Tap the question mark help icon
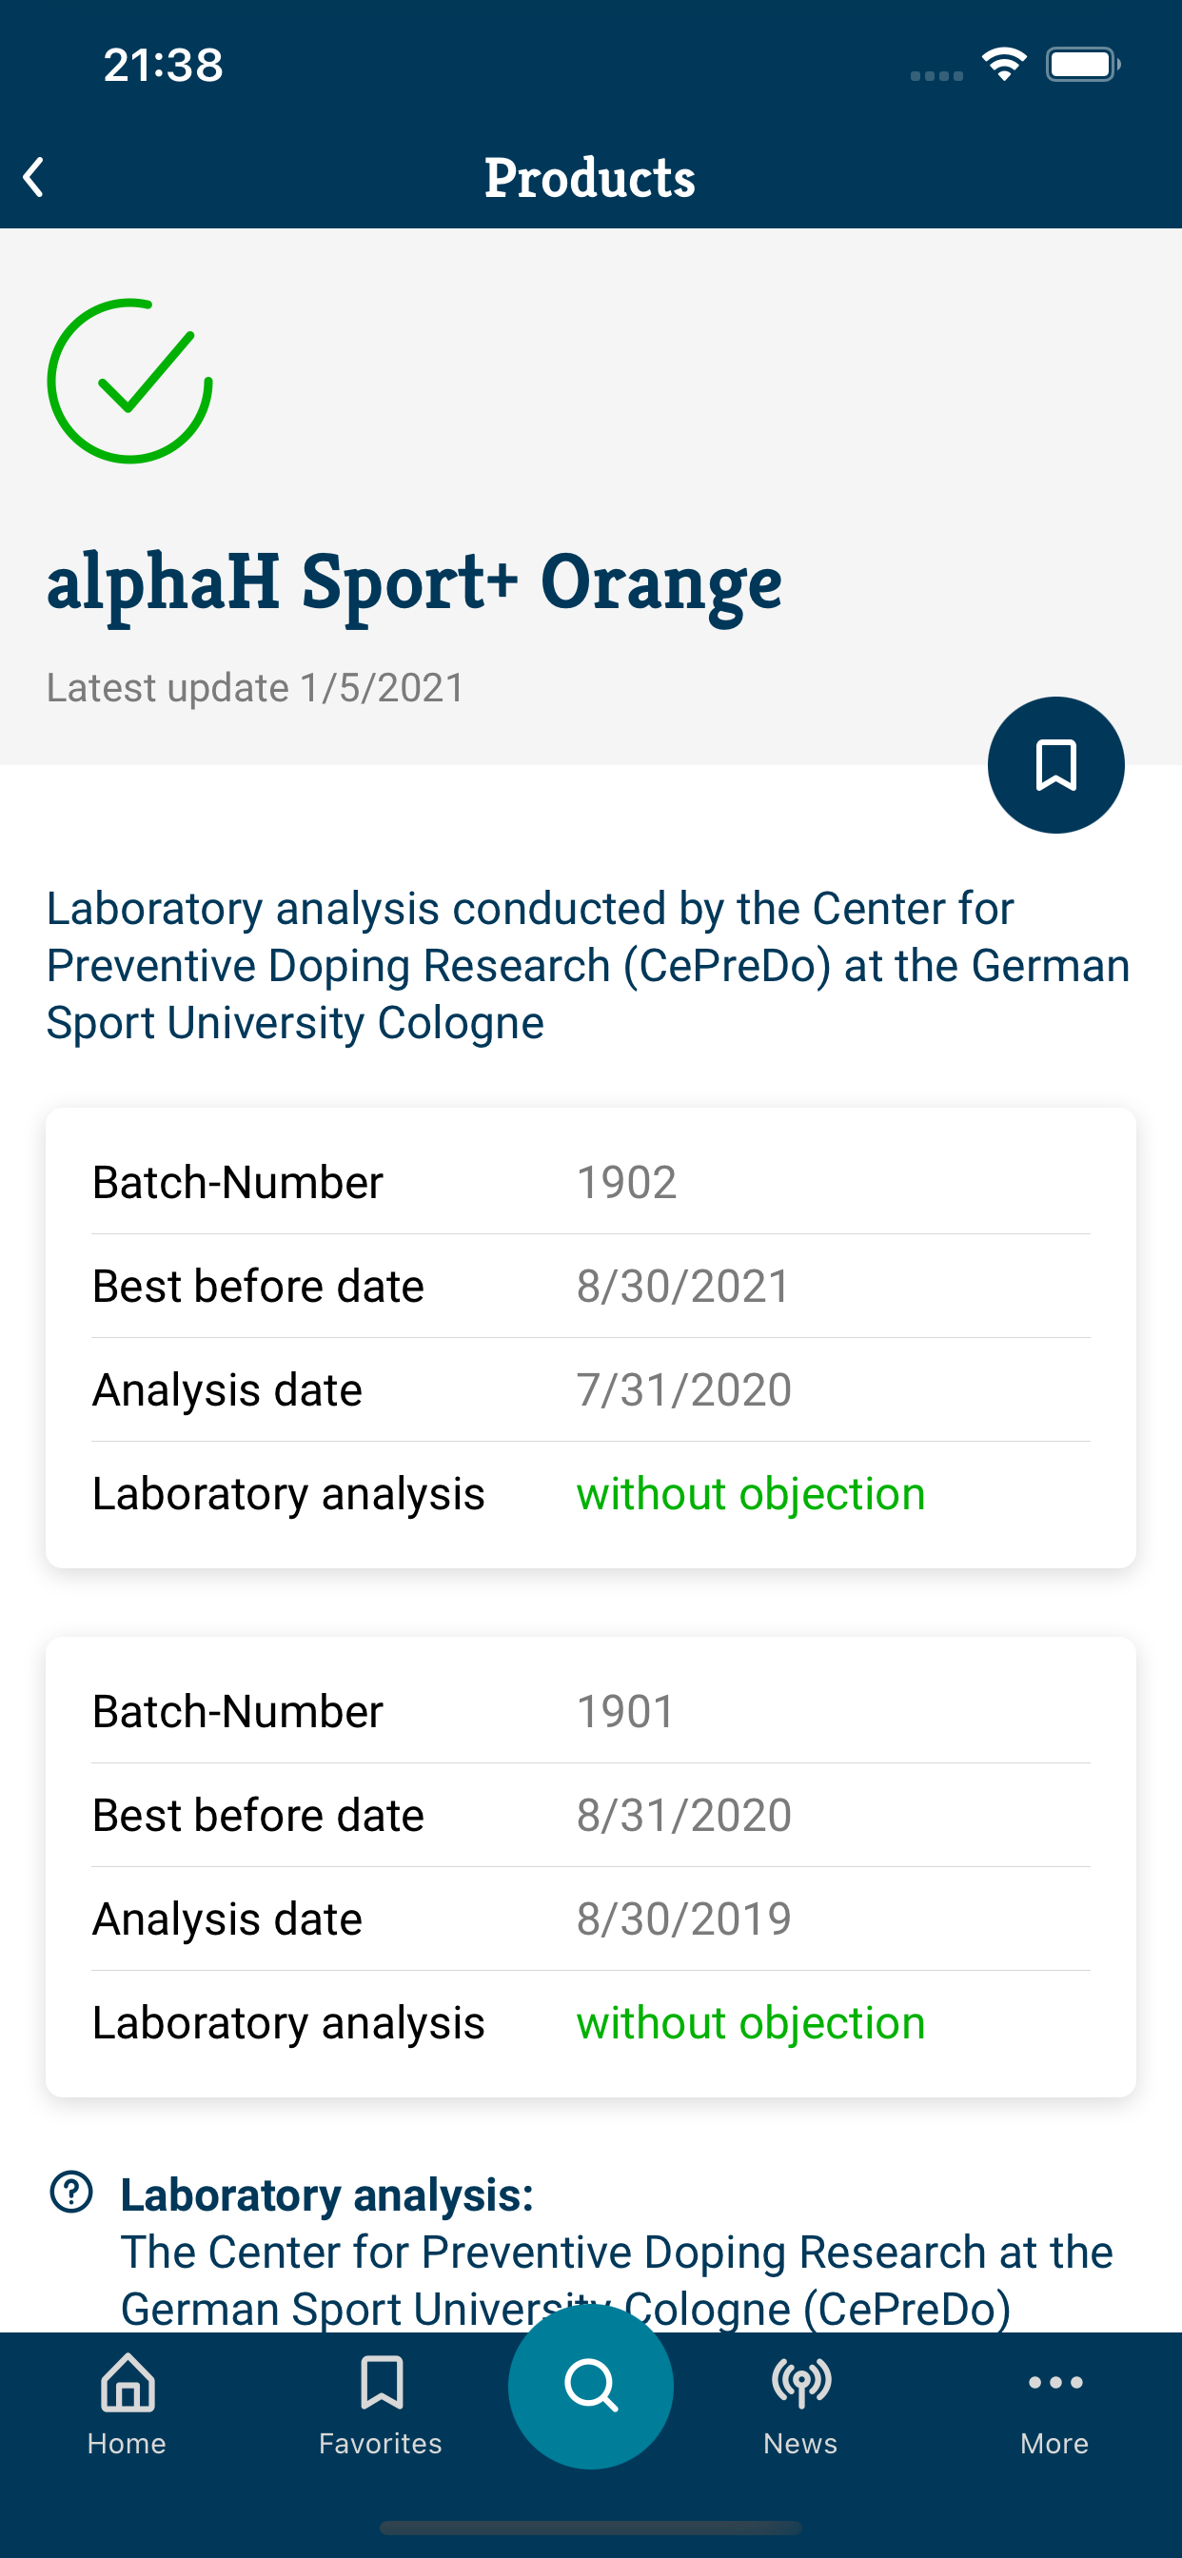Viewport: 1182px width, 2558px height. click(71, 2192)
